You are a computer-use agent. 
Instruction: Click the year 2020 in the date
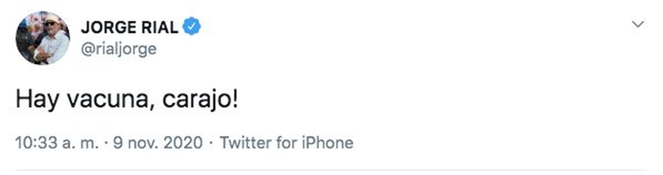coord(185,143)
